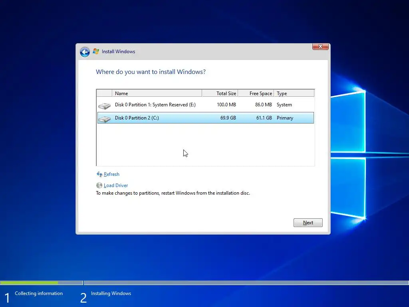The image size is (409, 307).
Task: Click the drive icon for System Reserved partition
Action: [104, 106]
